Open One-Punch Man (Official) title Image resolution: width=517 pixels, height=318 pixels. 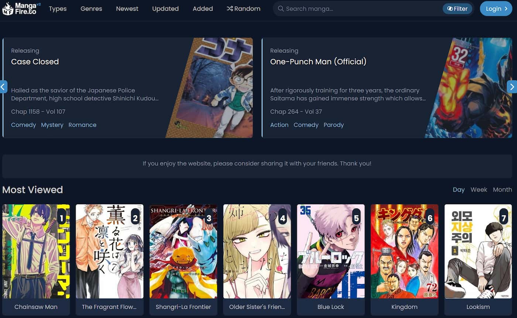coord(318,62)
